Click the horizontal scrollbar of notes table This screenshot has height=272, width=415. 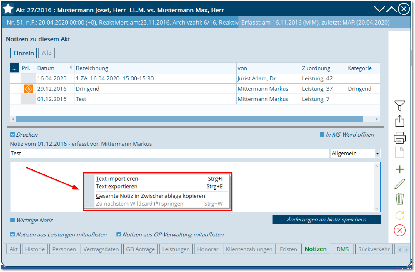coord(189,119)
